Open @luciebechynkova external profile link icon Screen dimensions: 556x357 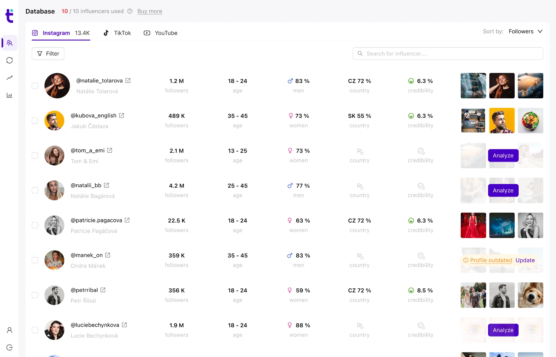click(125, 325)
